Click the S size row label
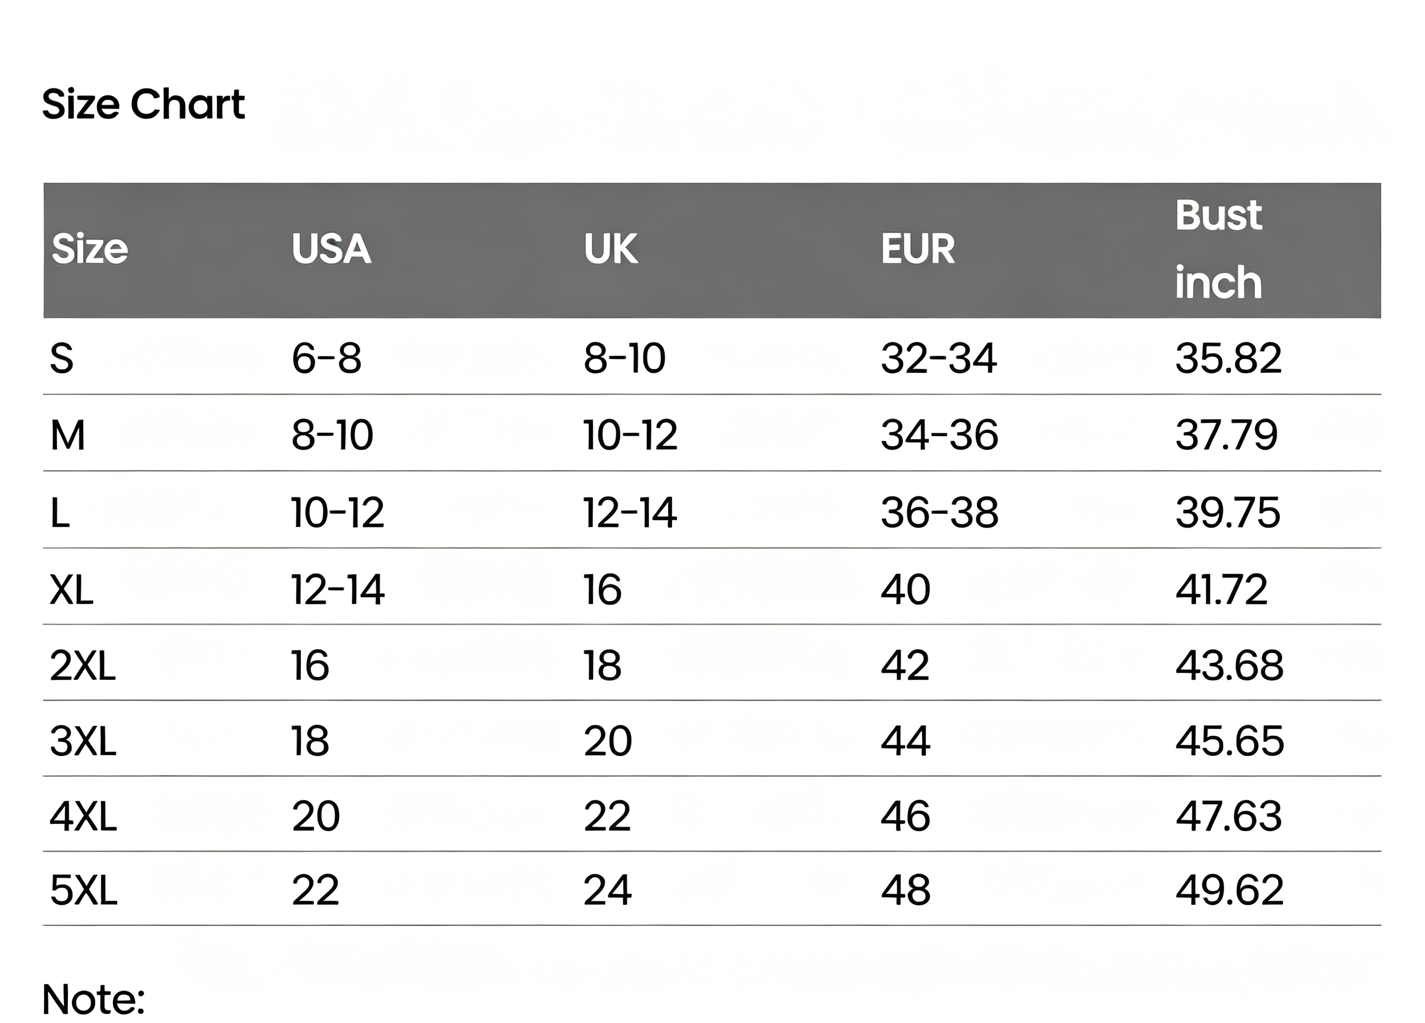The height and width of the screenshot is (1023, 1425). pos(62,358)
